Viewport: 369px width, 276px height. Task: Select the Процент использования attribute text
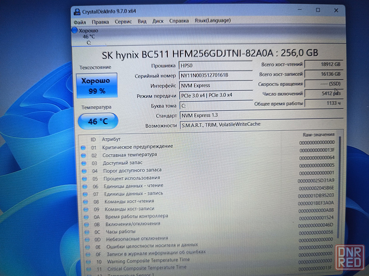pyautogui.click(x=132, y=178)
